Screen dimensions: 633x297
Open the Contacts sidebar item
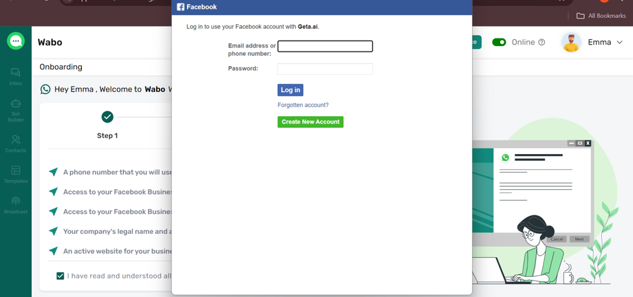[x=16, y=144]
